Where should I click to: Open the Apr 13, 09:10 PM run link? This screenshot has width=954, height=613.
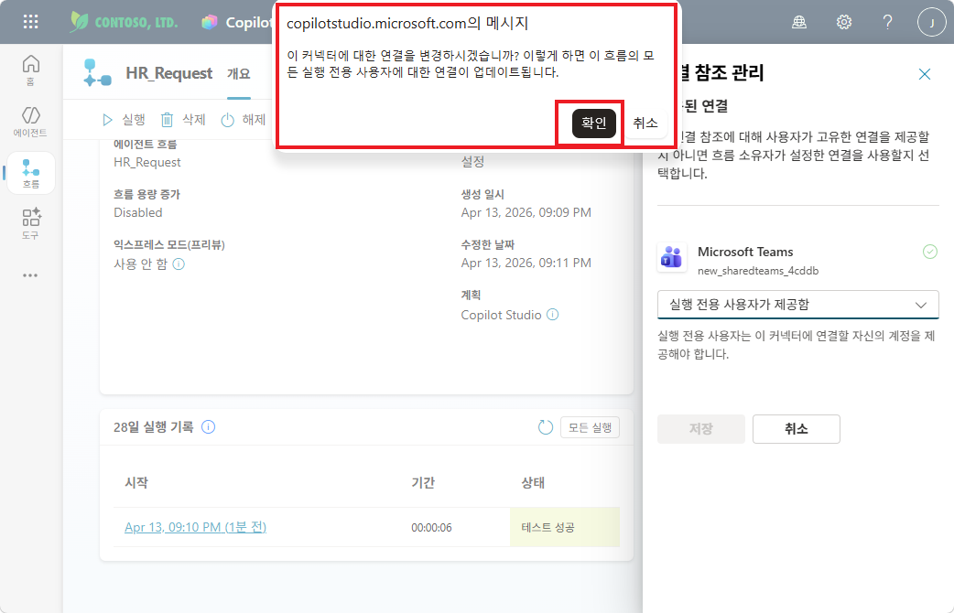195,527
